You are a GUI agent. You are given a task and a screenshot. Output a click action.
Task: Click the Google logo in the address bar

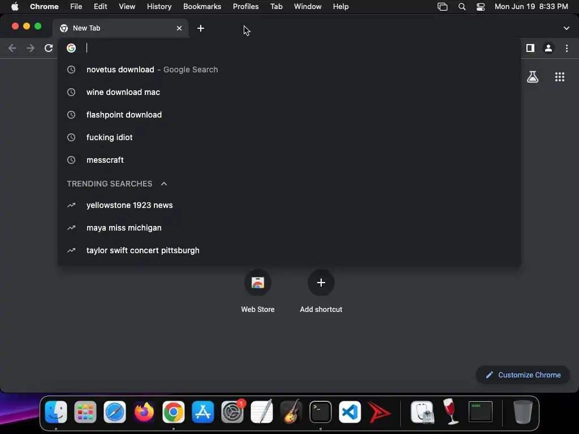[x=71, y=48]
